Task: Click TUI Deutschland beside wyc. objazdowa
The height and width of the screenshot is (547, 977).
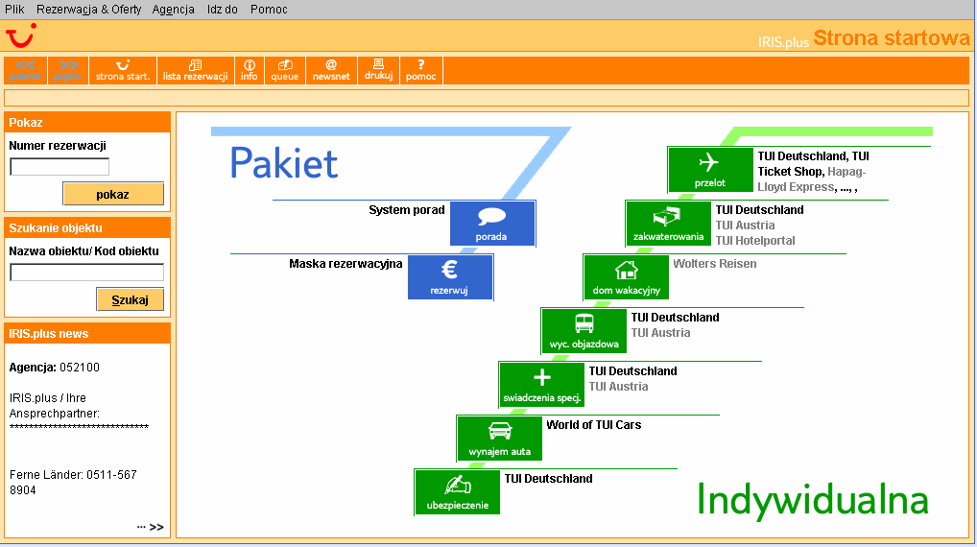Action: coord(676,317)
